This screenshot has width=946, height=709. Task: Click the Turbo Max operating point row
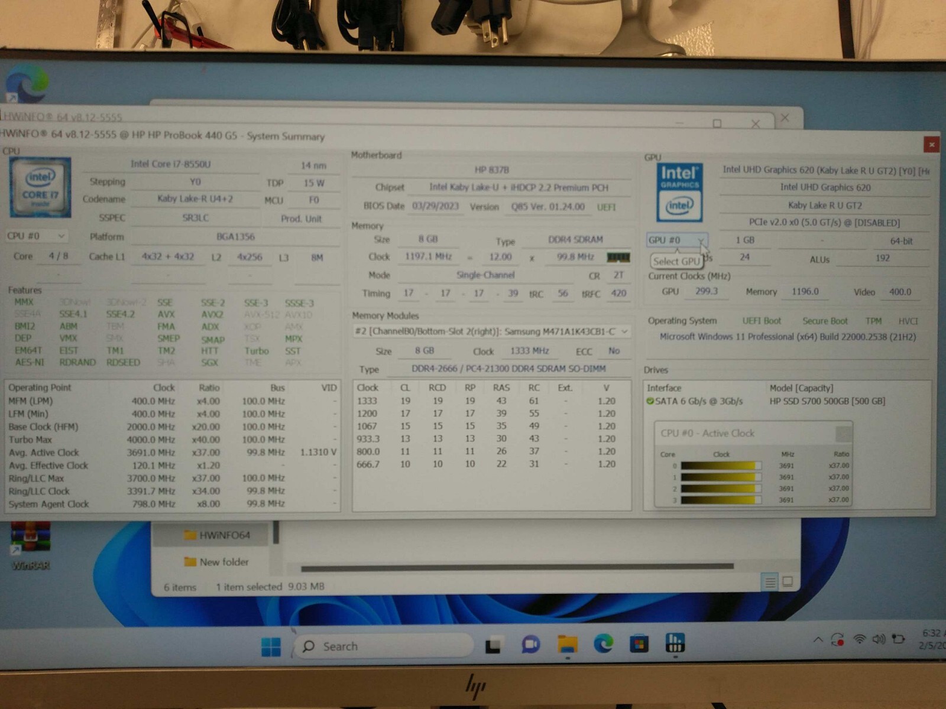(x=172, y=440)
